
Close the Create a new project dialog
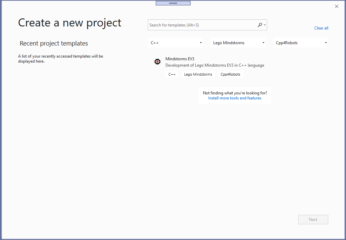pyautogui.click(x=337, y=6)
